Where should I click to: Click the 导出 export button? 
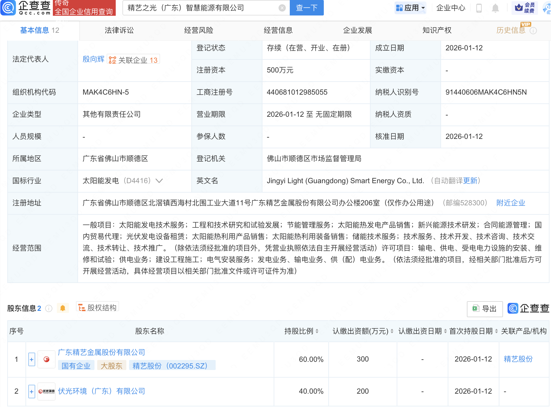point(484,309)
